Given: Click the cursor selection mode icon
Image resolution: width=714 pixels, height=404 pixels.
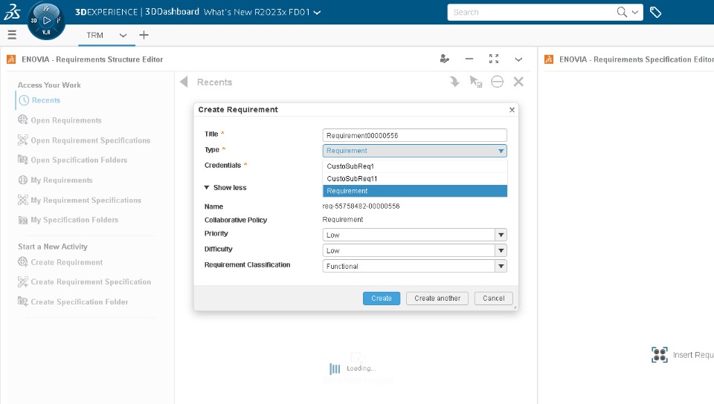Looking at the screenshot, I should coord(475,82).
